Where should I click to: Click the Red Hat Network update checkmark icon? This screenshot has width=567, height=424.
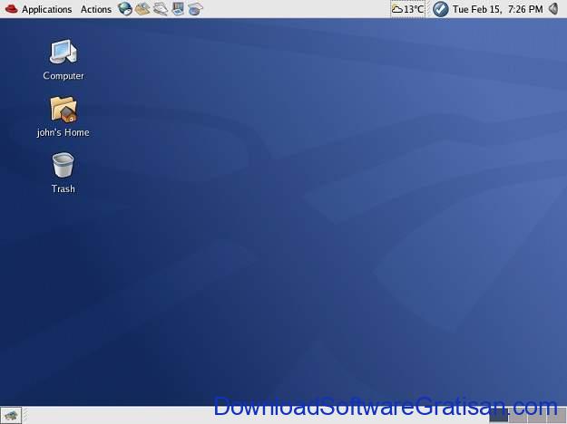(x=440, y=9)
